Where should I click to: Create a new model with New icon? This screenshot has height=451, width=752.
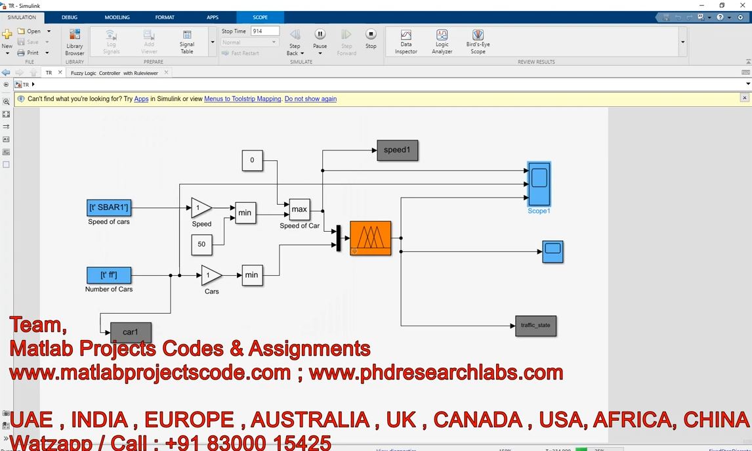[x=7, y=35]
